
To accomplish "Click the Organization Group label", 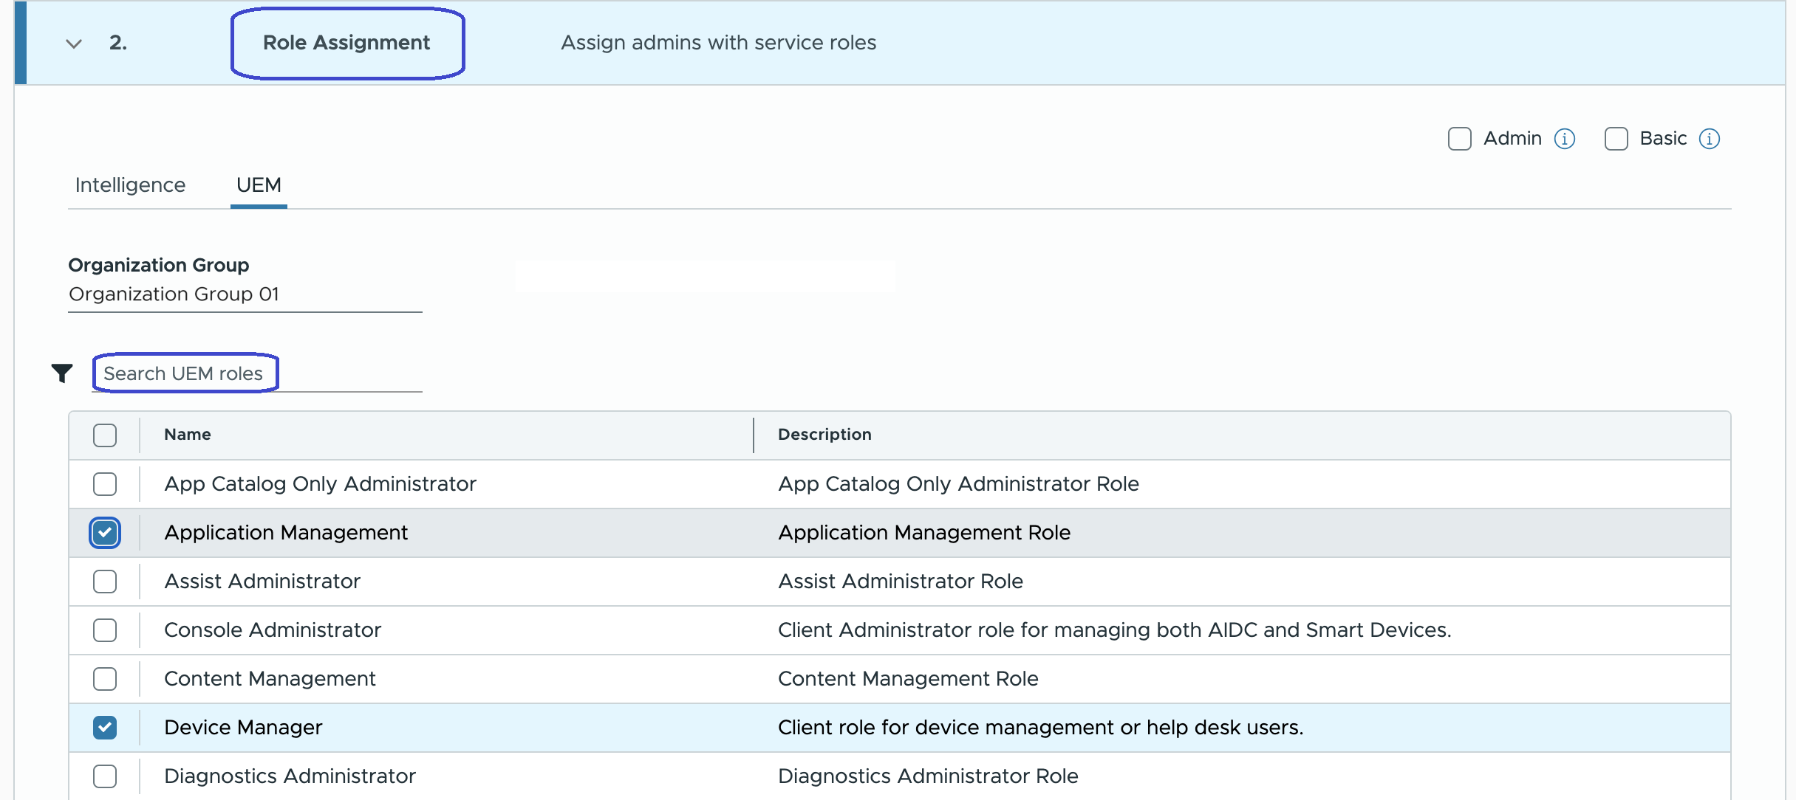I will click(x=159, y=265).
